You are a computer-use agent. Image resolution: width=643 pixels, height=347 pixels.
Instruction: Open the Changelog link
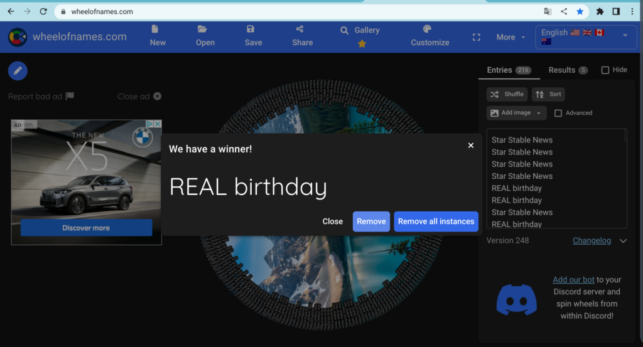[x=592, y=241]
